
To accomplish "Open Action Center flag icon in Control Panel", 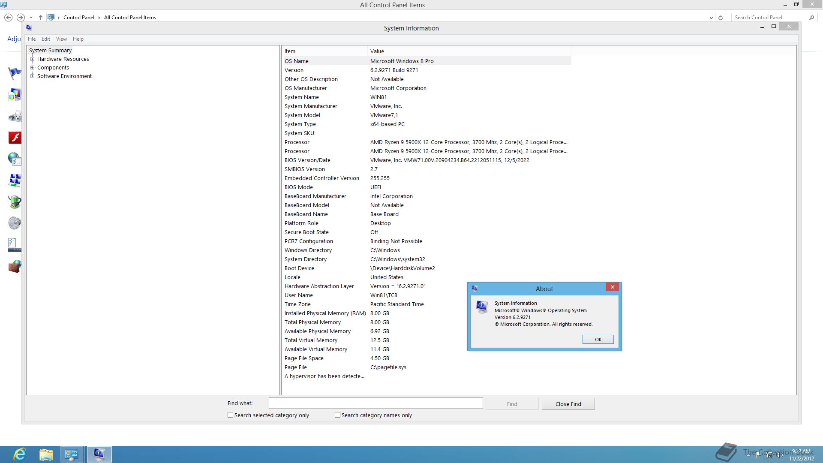I will [x=15, y=73].
